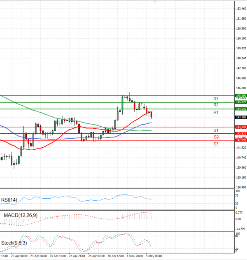
Task: Click the 142.610 red price tag
Action: (240, 134)
